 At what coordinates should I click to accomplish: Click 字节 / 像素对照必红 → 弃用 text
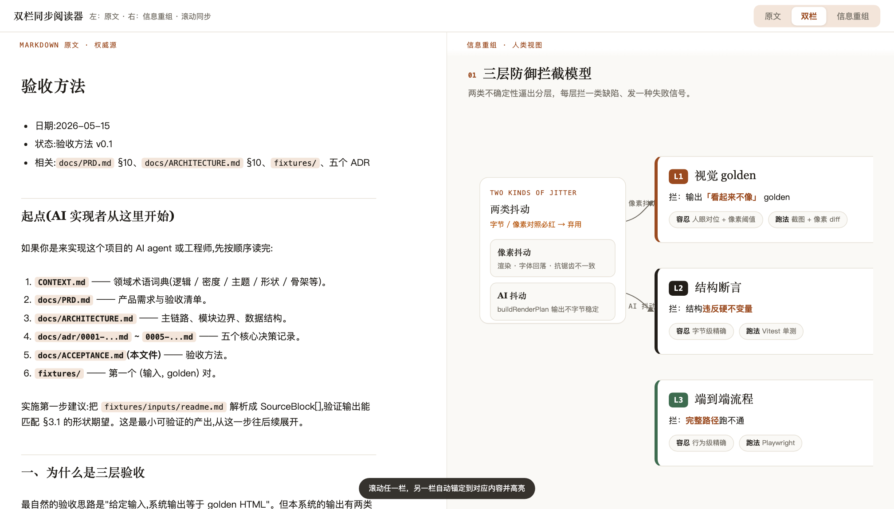tap(536, 224)
